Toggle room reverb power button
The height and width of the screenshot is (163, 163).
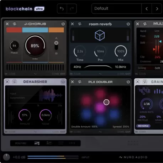[128, 24]
